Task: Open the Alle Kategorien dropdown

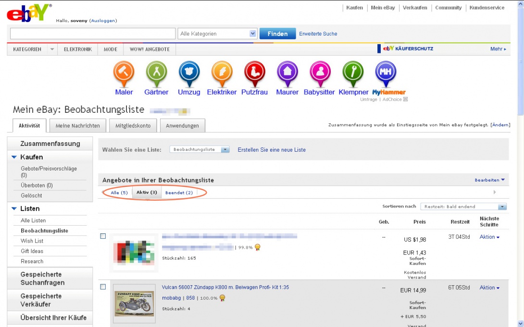Action: tap(218, 34)
